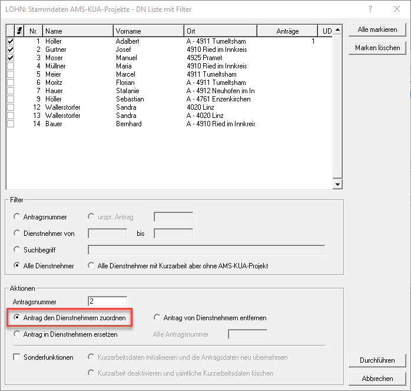Select Antrag von Dienstnehmern entfernen

click(x=157, y=318)
